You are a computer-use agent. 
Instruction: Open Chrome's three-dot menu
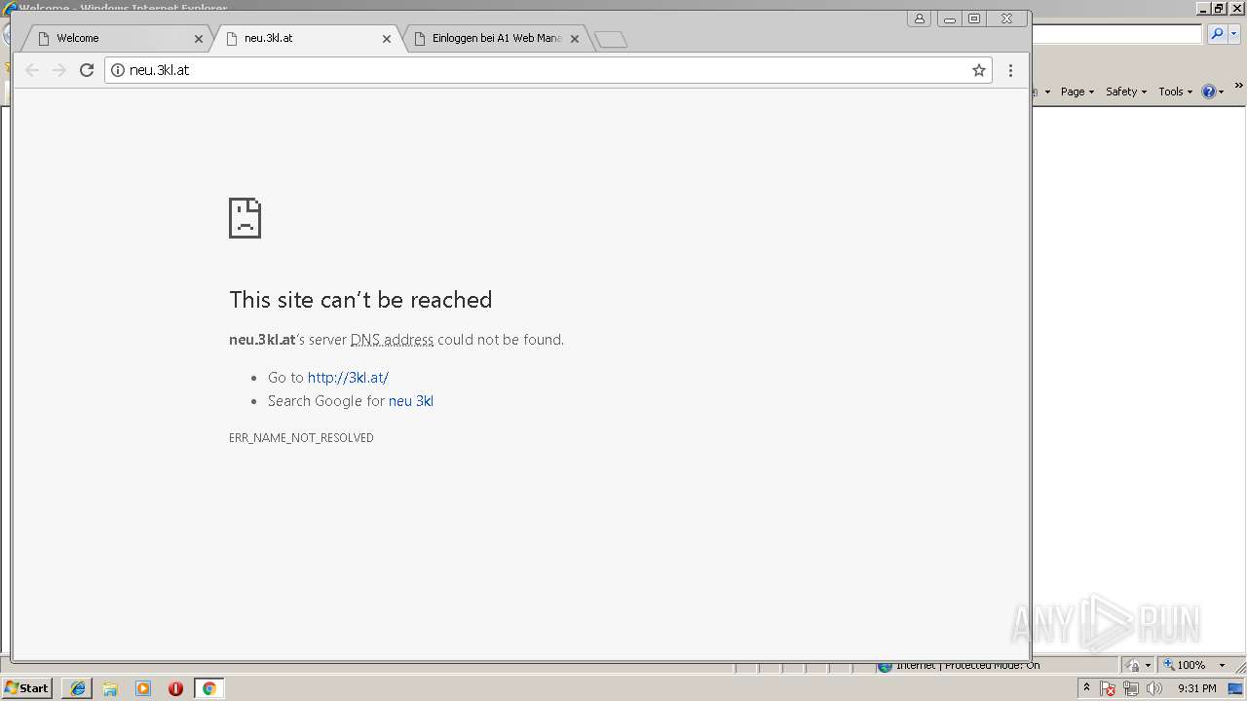click(x=1010, y=70)
